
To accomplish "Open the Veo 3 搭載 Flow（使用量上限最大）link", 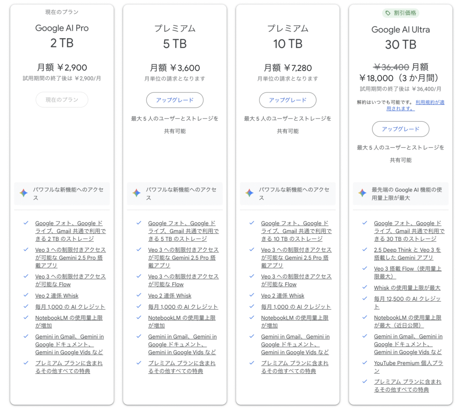I will click(408, 273).
